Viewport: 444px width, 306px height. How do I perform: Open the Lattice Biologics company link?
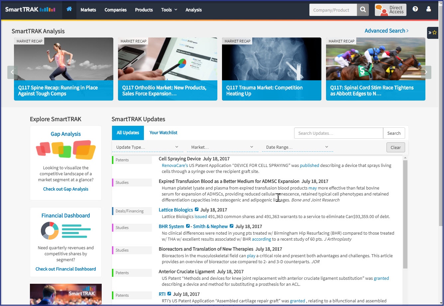[176, 210]
